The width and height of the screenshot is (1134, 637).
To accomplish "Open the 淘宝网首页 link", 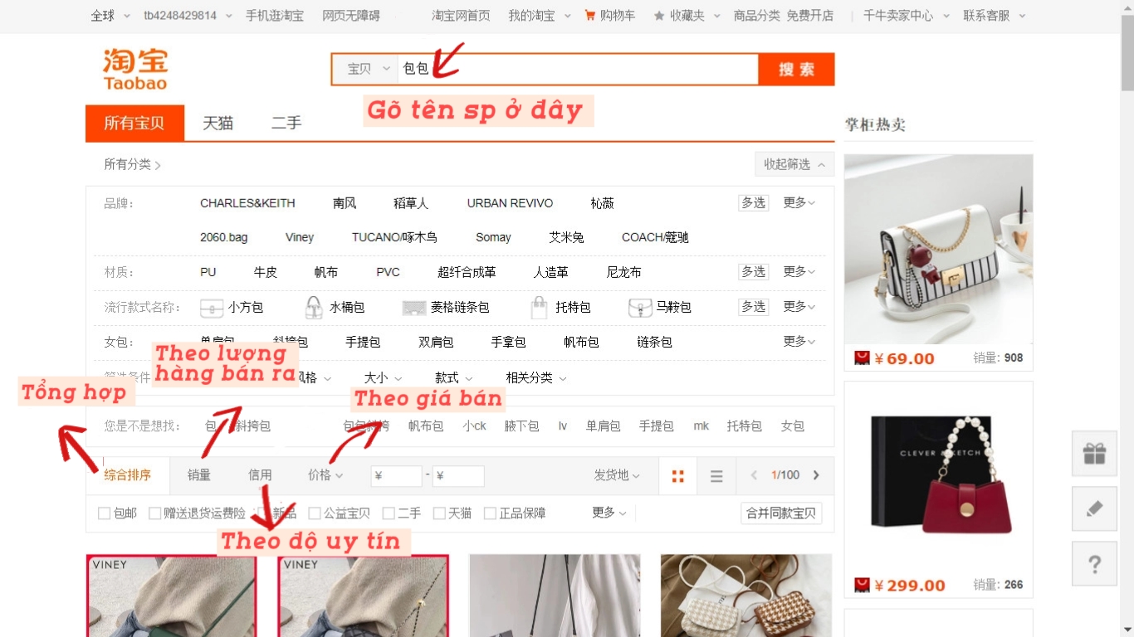I will (461, 15).
